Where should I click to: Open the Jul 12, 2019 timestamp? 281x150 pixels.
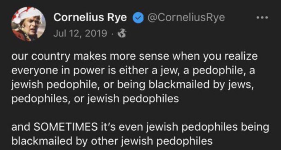(80, 33)
